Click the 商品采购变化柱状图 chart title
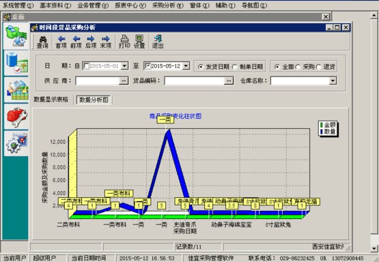This screenshot has height=262, width=379. (176, 116)
